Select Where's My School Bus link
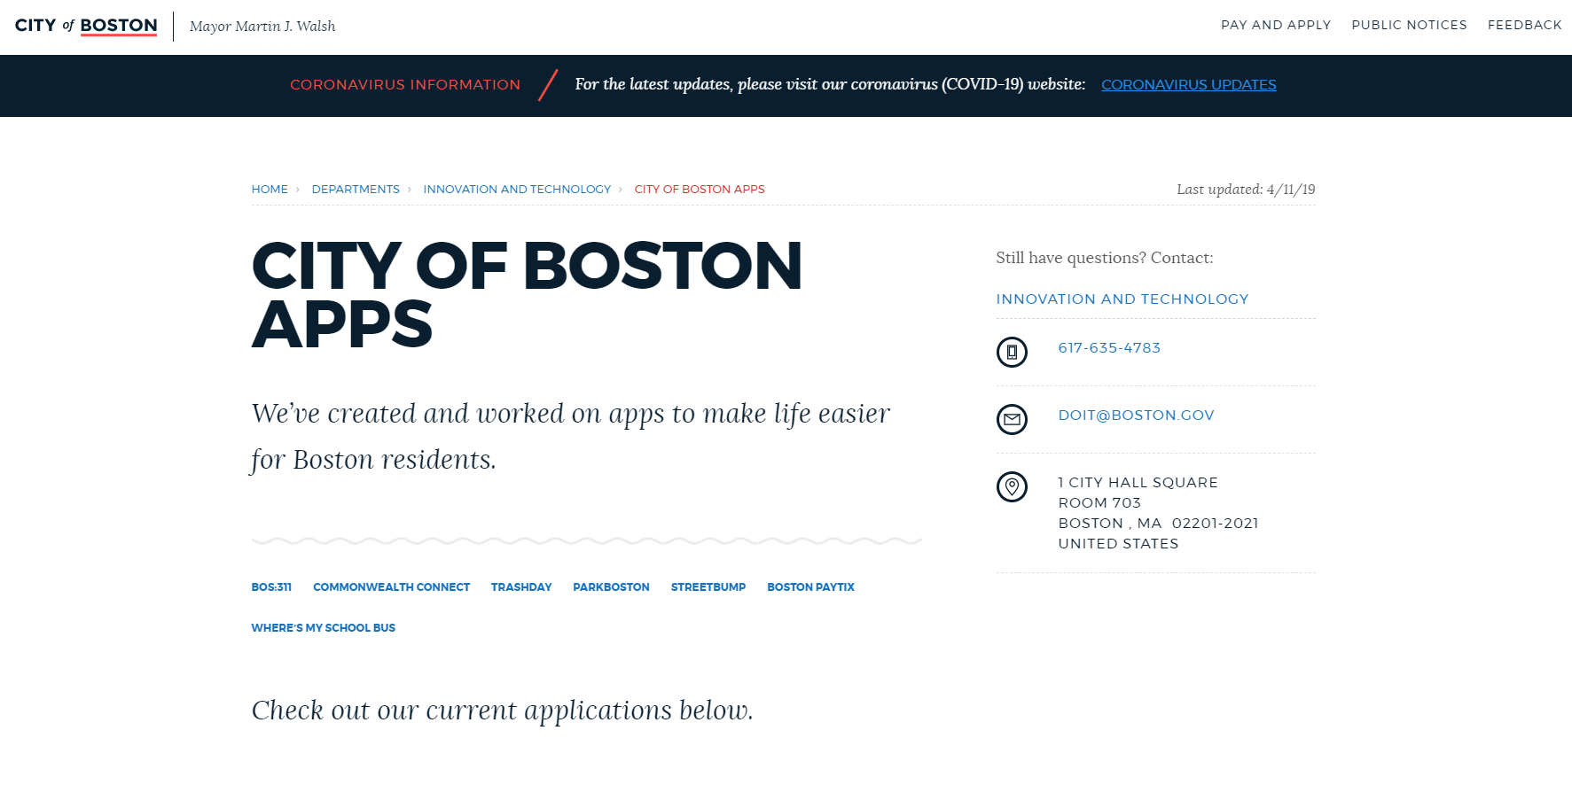Viewport: 1572px width, 808px height. [x=324, y=628]
